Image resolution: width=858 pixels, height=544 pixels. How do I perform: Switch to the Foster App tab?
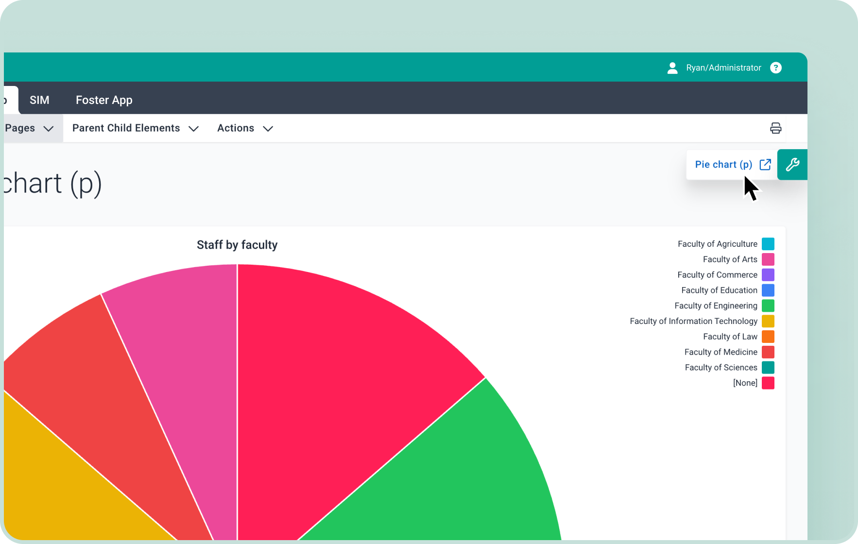pyautogui.click(x=104, y=100)
